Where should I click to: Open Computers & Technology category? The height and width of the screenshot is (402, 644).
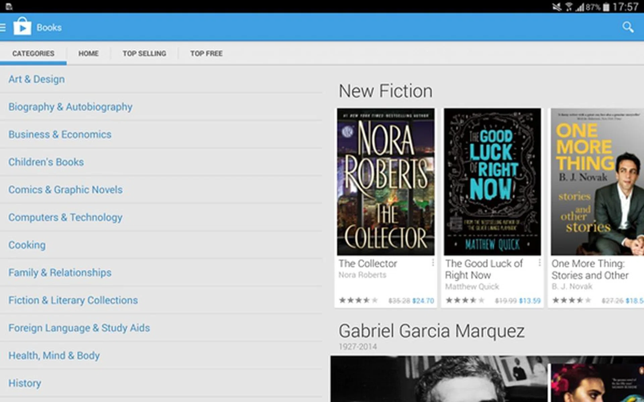(65, 217)
